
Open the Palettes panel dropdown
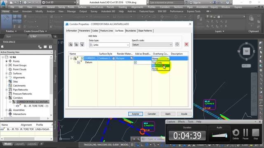click(x=11, y=31)
